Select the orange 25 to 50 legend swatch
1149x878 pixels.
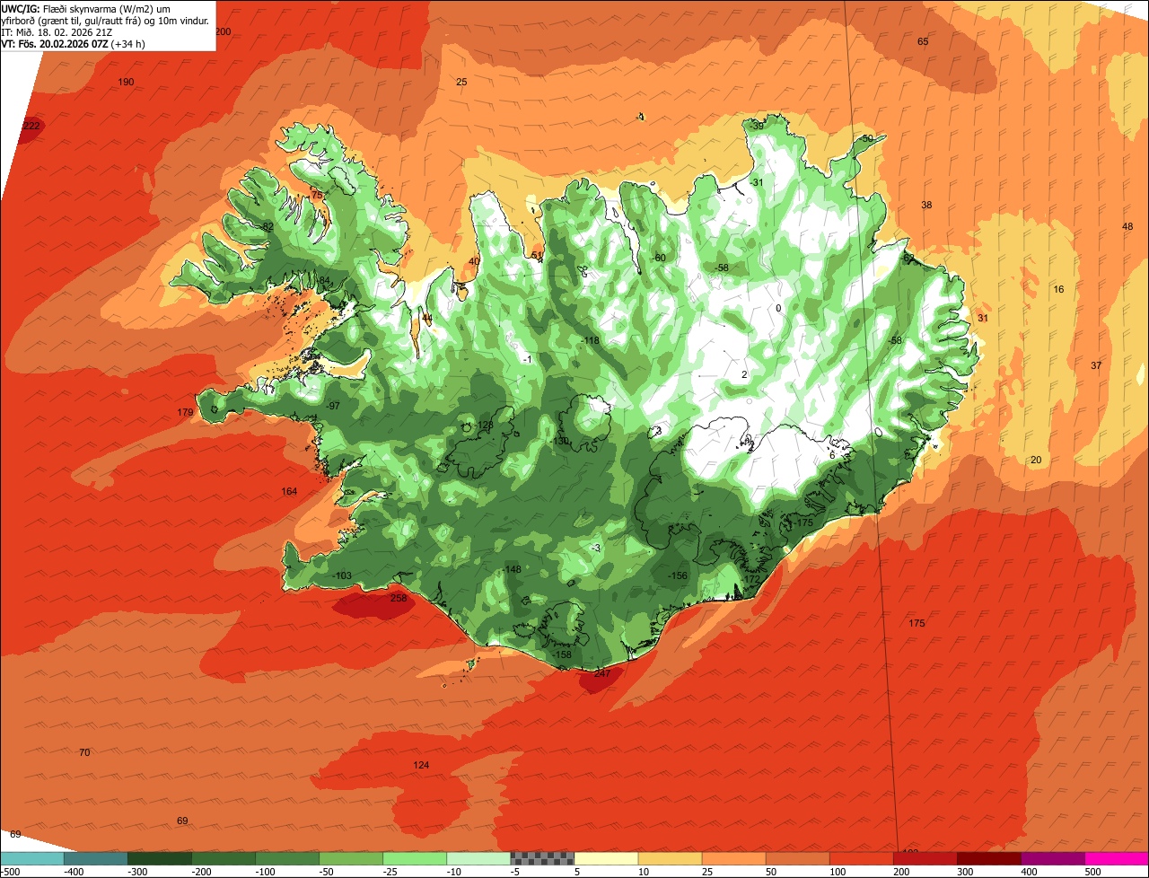tap(733, 858)
